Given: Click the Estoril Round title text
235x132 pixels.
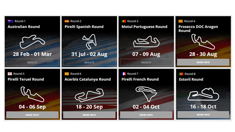Looking at the screenshot, I should coord(191,79).
